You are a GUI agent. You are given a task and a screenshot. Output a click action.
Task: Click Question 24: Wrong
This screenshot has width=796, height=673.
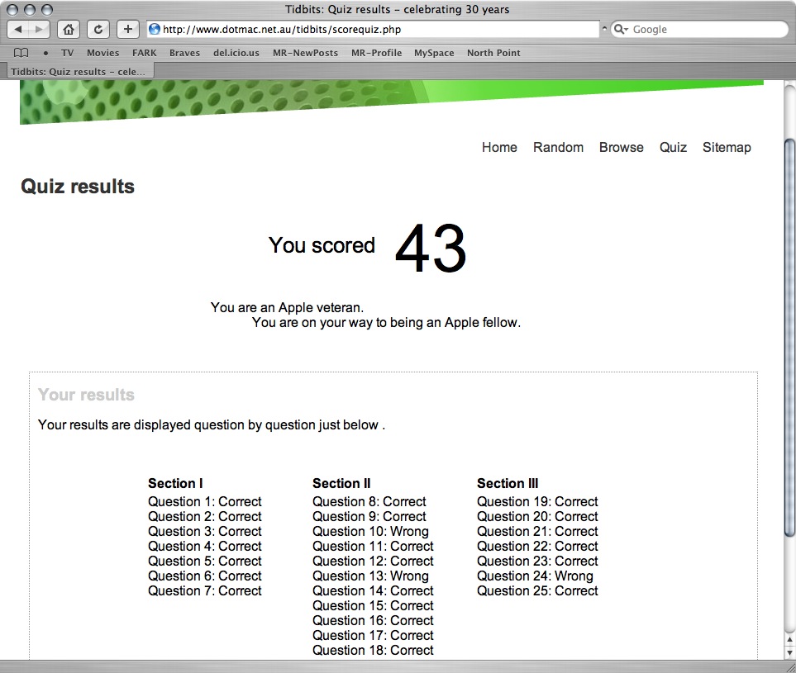tap(535, 576)
